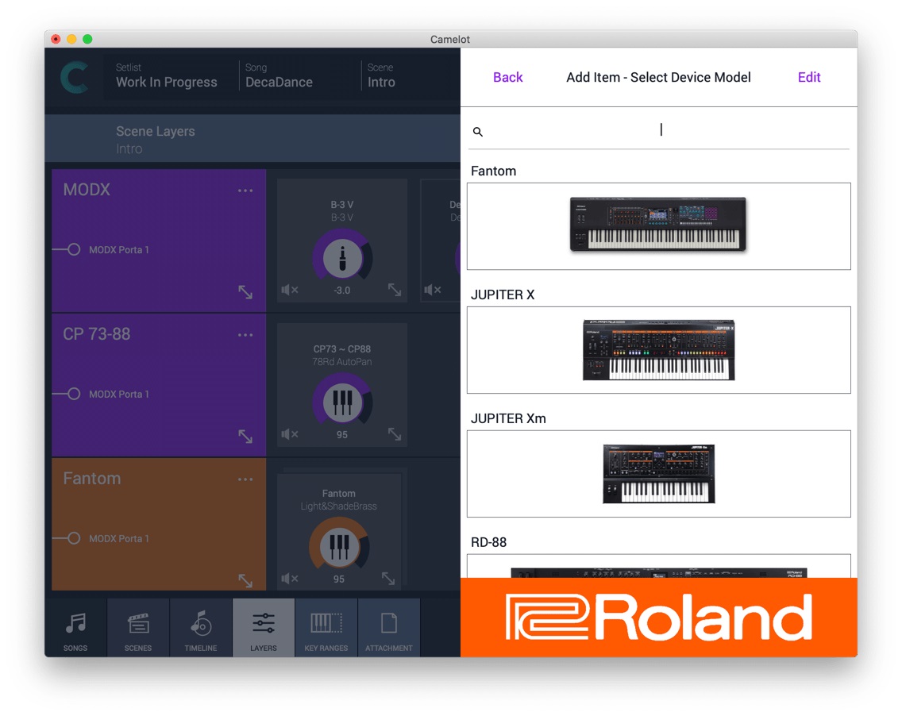Expand the MODX layer with arrow icon

(x=245, y=291)
